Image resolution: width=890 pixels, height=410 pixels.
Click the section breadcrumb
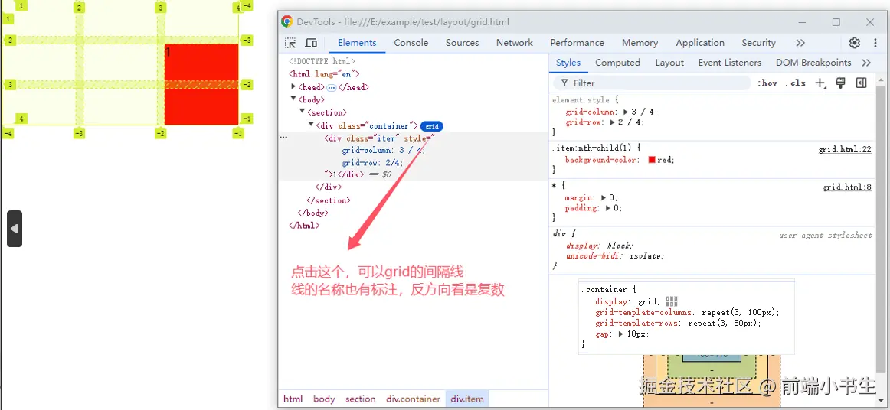pos(361,399)
